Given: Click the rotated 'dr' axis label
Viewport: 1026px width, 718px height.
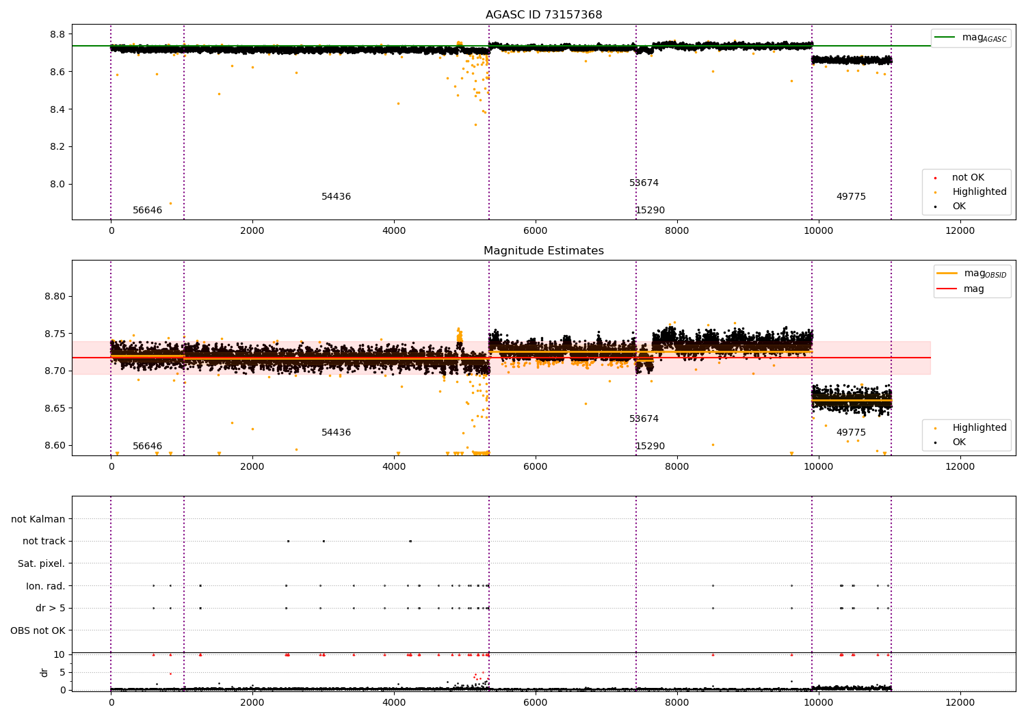Looking at the screenshot, I should coord(44,672).
